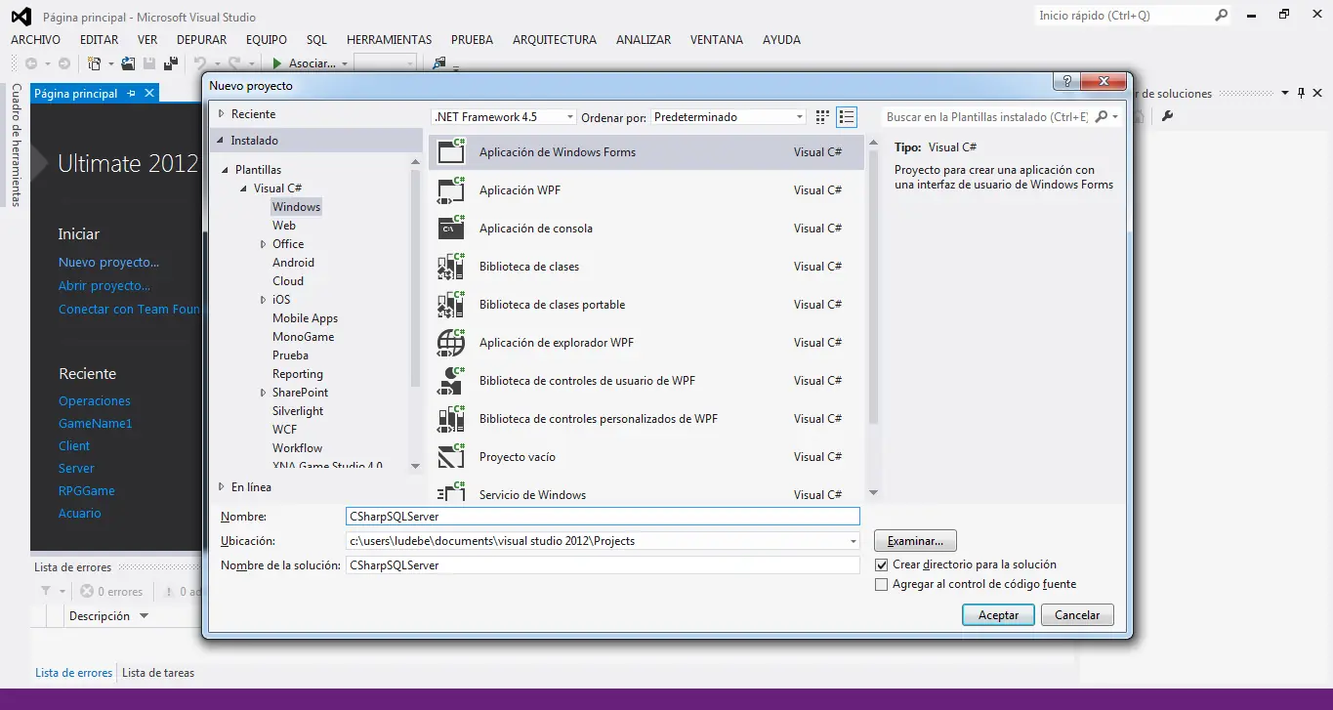The image size is (1333, 710).
Task: Expand the En línea section
Action: click(222, 486)
